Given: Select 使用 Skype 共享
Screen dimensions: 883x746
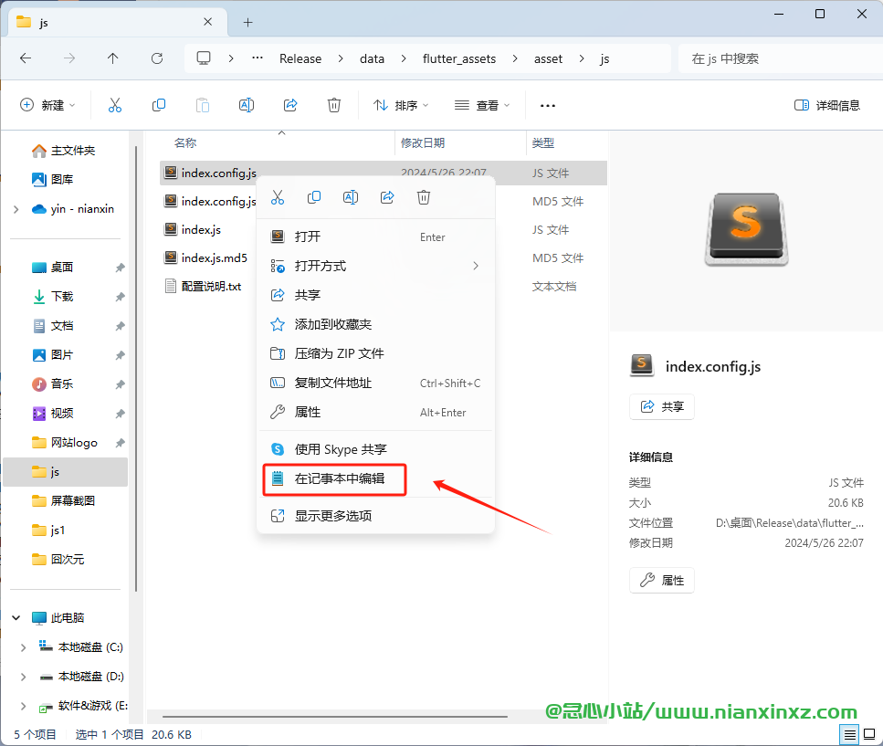Looking at the screenshot, I should (x=375, y=449).
